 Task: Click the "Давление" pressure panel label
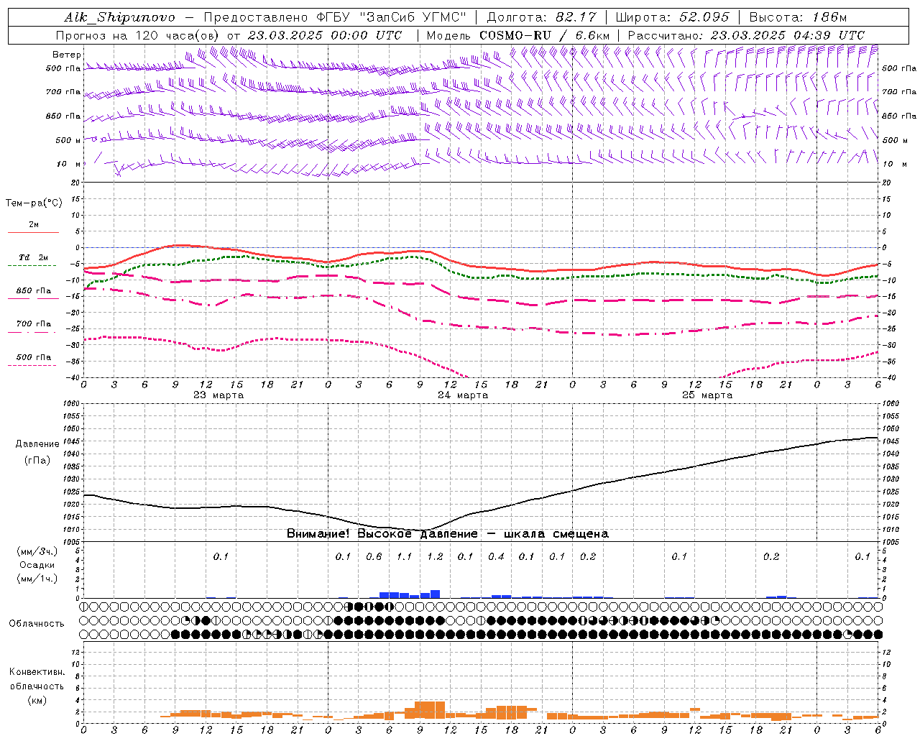coord(37,444)
